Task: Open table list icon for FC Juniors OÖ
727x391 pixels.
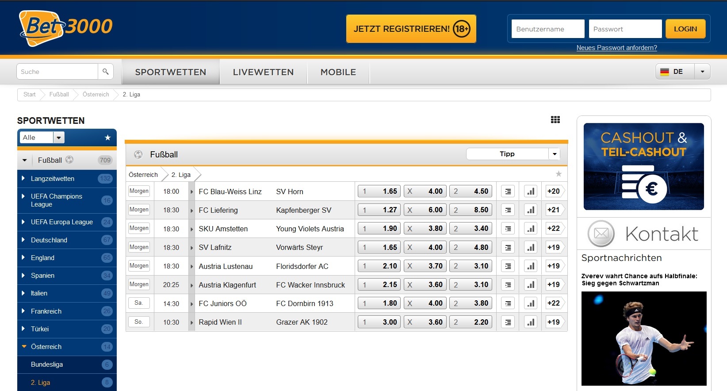Action: 508,303
